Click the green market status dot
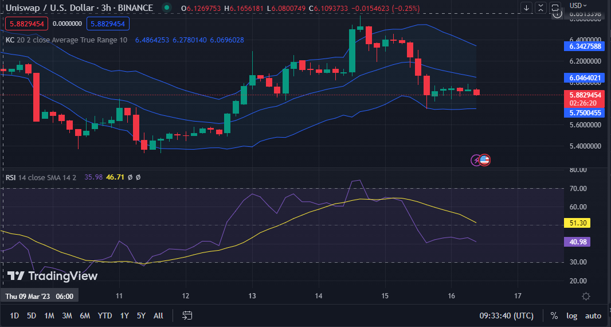Image resolution: width=611 pixels, height=327 pixels. pyautogui.click(x=166, y=8)
